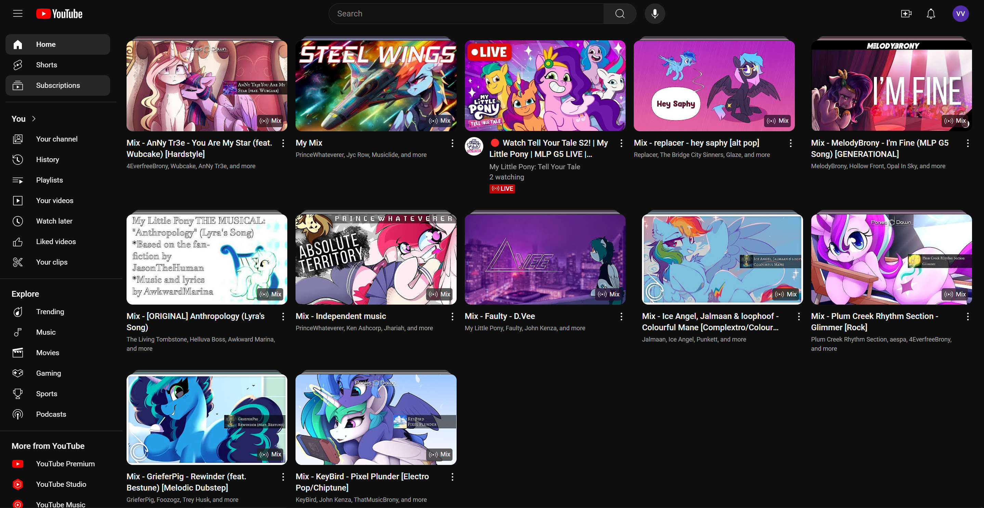
Task: Open the I'm Fine MelodyBrony thumbnail
Action: tap(892, 86)
